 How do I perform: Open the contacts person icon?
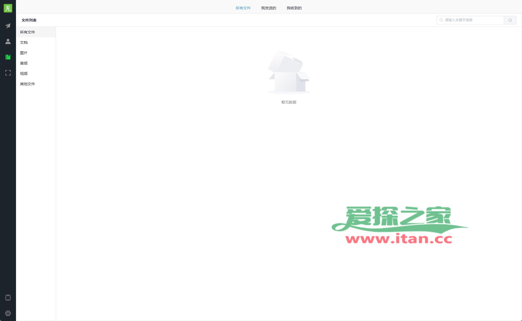(8, 41)
